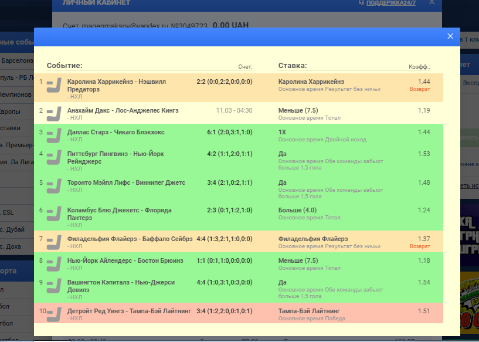Click the coefficient 1.24

coord(424,210)
